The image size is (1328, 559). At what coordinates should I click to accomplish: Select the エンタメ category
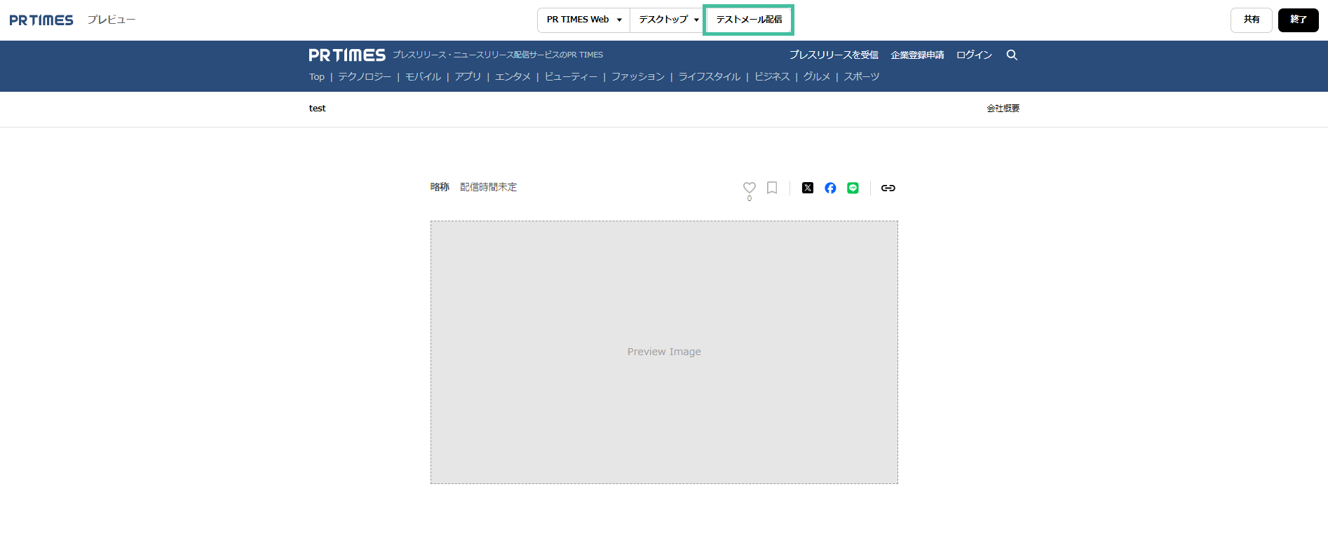click(513, 77)
